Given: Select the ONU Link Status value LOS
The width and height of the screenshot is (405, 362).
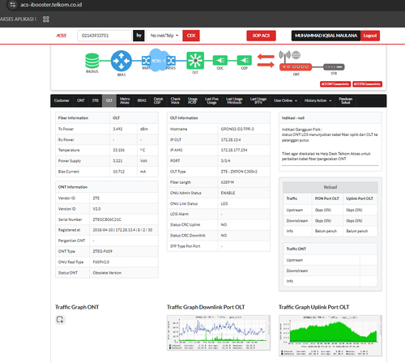Looking at the screenshot, I should [x=224, y=203].
